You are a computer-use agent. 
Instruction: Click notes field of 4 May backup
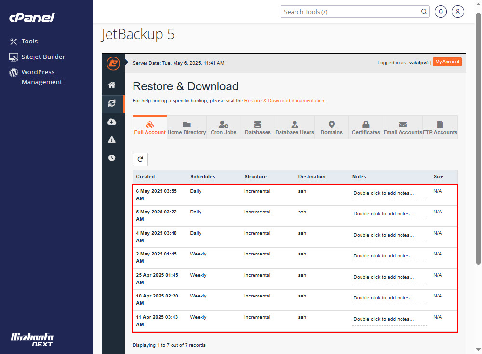[389, 235]
